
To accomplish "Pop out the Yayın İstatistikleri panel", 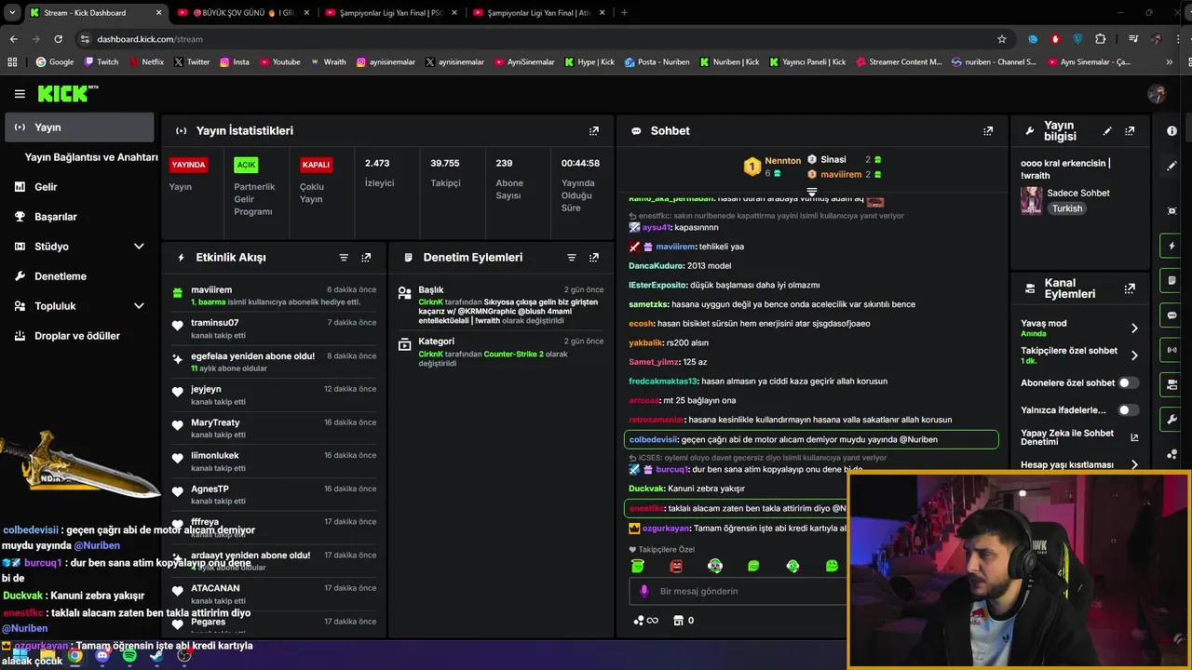I will (x=594, y=131).
